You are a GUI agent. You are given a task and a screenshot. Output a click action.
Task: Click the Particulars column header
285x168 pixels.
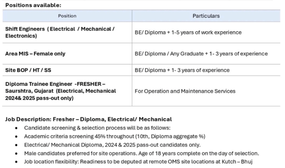(206, 16)
